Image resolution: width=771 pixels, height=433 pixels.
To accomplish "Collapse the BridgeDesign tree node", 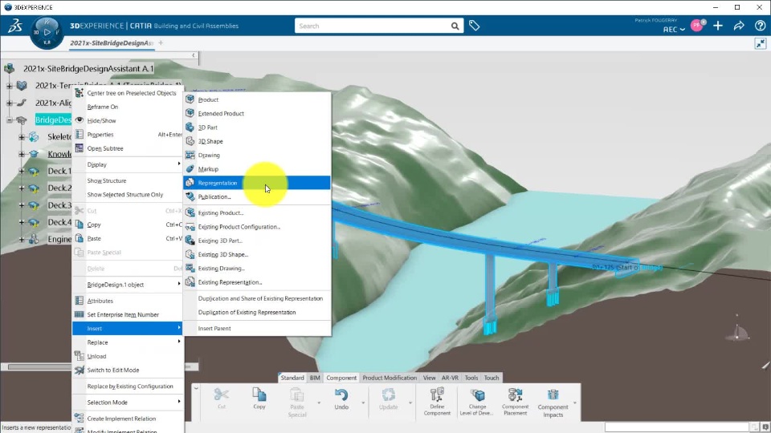I will tap(10, 119).
